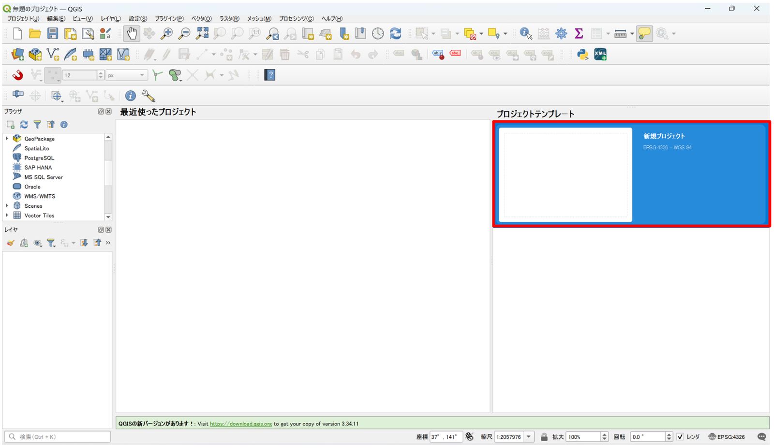The image size is (774, 448).
Task: Expand the GeoPackage browser node
Action: click(x=7, y=139)
